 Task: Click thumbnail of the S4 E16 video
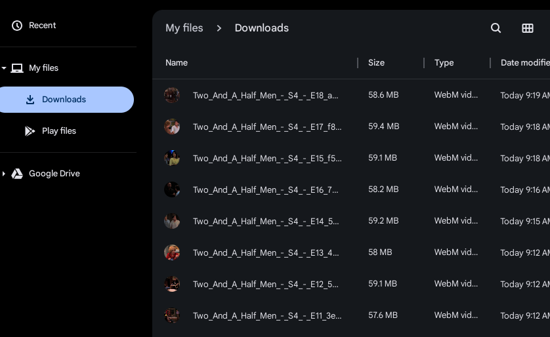pyautogui.click(x=172, y=189)
